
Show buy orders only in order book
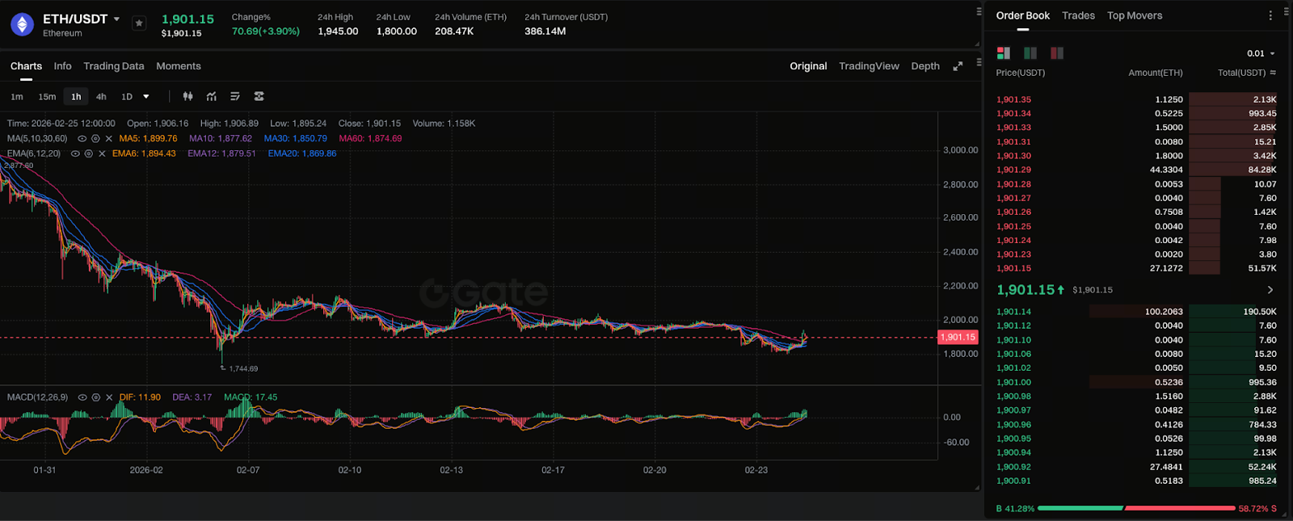coord(1030,53)
